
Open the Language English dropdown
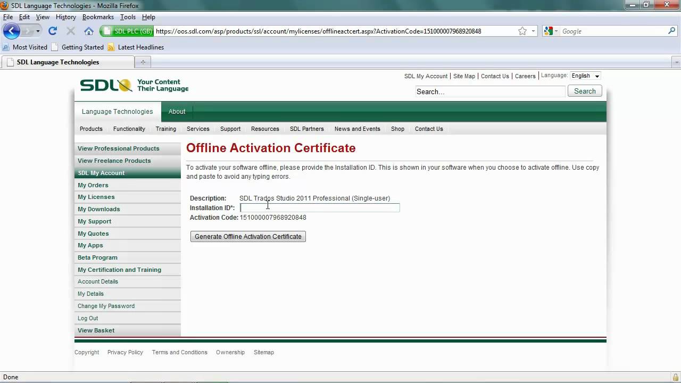click(x=585, y=76)
